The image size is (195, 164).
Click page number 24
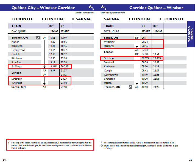tap(4, 160)
